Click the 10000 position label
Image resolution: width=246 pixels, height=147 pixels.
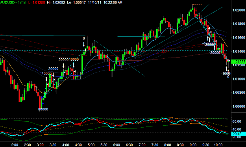74,60
